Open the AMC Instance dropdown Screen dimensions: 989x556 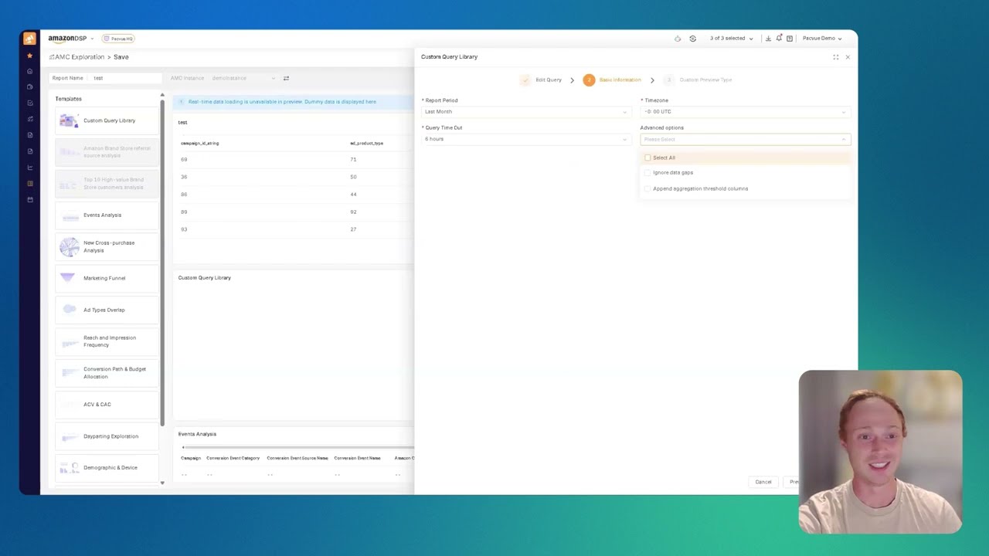243,78
